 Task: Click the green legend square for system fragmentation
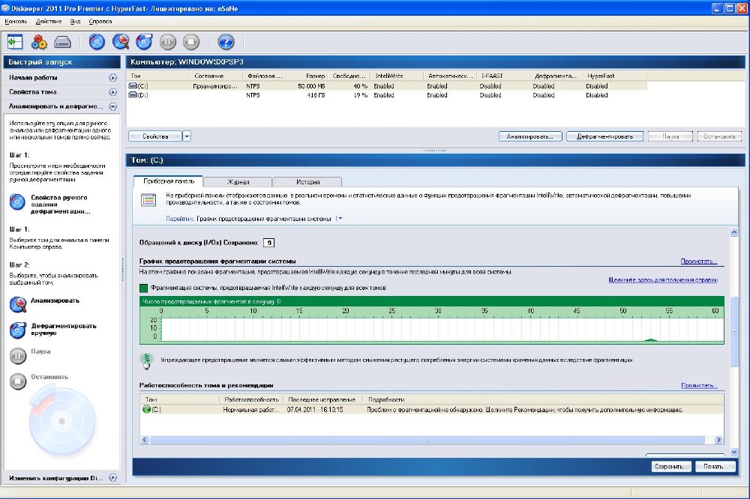143,288
